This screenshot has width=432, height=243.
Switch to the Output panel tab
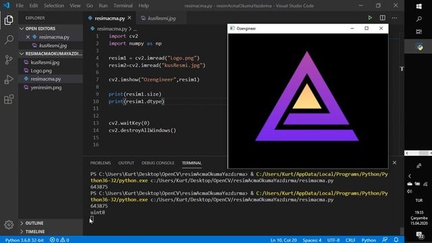(x=126, y=163)
